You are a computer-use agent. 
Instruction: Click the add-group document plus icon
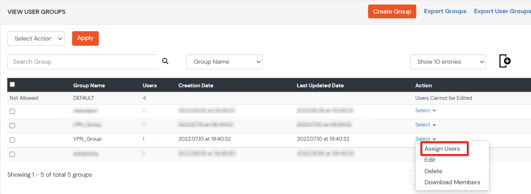505,61
